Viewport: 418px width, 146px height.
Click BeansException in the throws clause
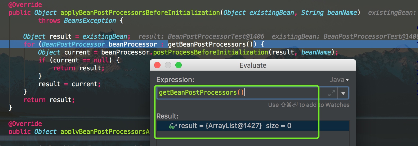[x=90, y=20]
